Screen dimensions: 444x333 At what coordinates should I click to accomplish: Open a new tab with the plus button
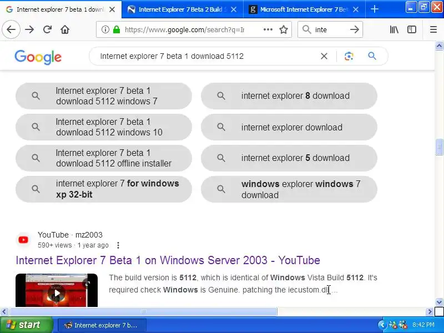pyautogui.click(x=374, y=9)
